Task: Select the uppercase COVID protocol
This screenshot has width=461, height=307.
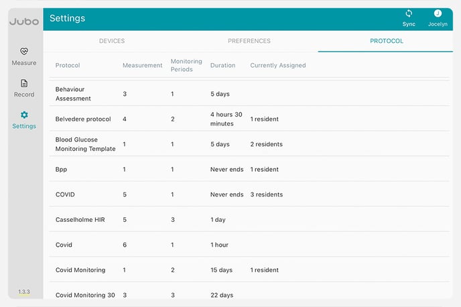Action: tap(249, 194)
